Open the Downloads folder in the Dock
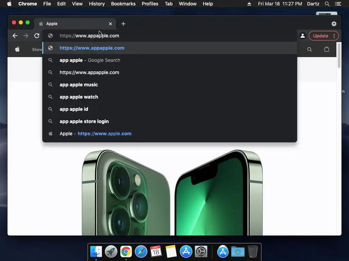Viewport: 349px width, 261px height. coord(238,251)
